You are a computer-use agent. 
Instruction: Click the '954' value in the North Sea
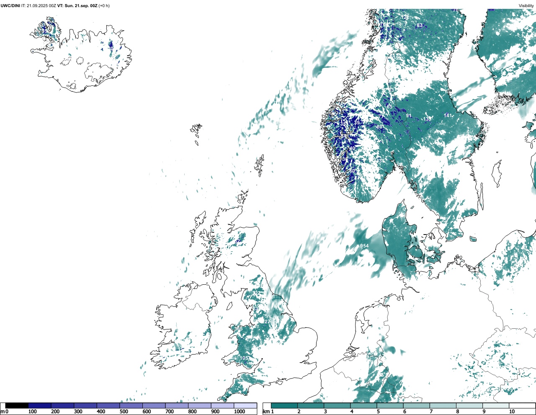(x=364, y=246)
